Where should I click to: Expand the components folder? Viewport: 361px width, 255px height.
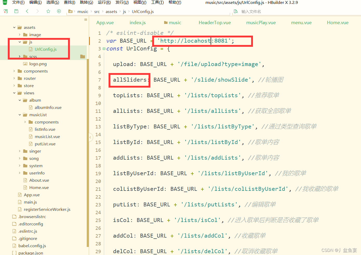14,71
